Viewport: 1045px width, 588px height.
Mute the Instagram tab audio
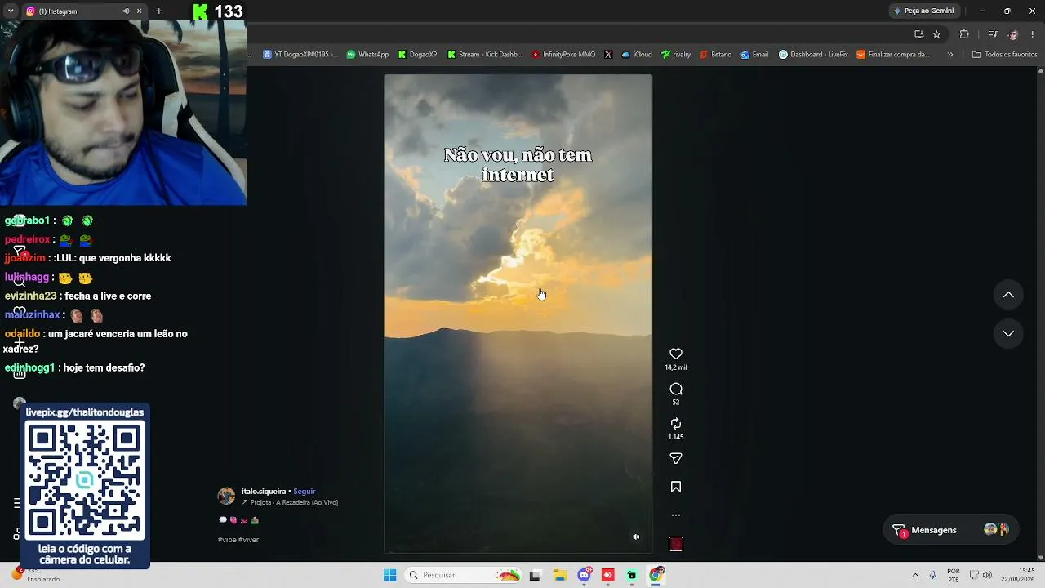(x=126, y=11)
